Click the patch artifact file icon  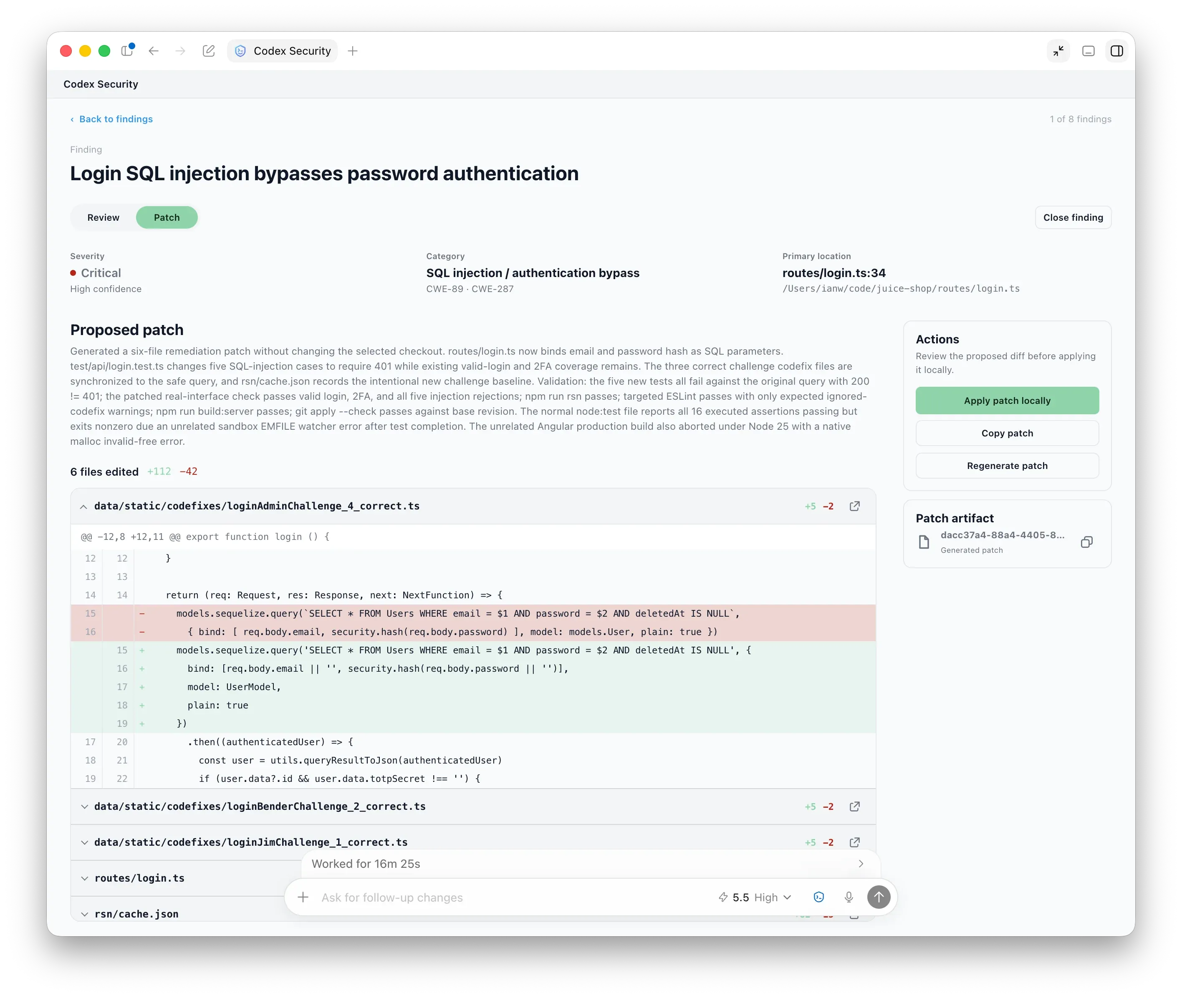click(924, 542)
